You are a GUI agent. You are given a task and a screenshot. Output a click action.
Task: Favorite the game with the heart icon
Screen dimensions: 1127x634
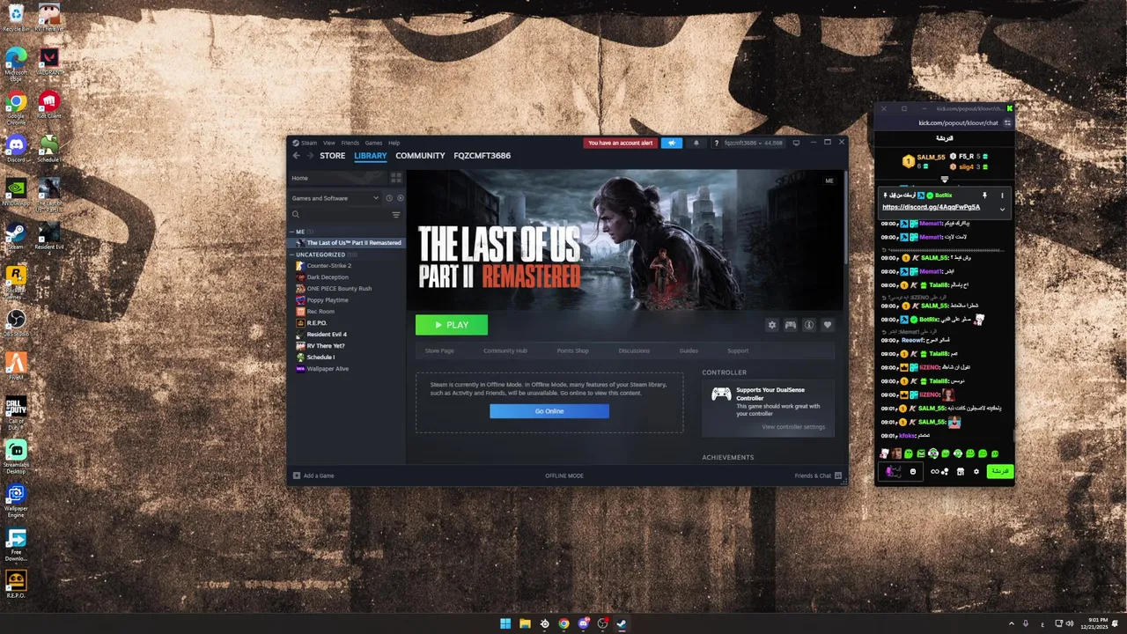[x=827, y=325]
